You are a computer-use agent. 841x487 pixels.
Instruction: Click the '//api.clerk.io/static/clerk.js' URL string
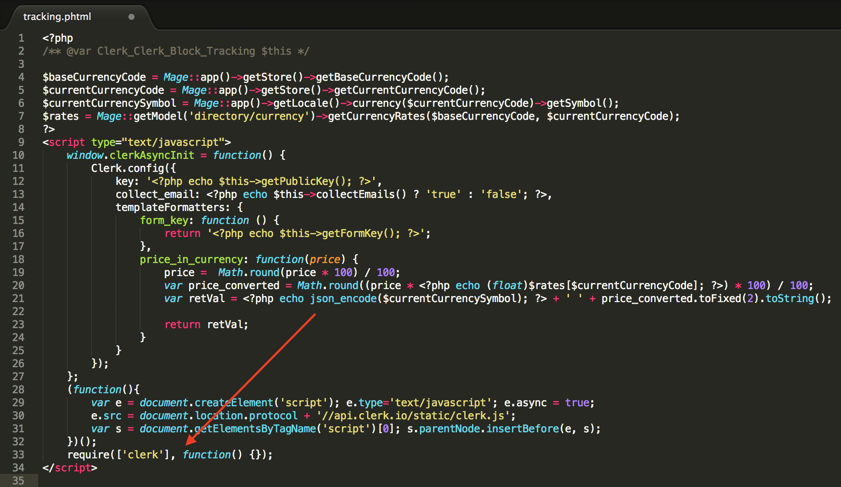[x=412, y=416]
